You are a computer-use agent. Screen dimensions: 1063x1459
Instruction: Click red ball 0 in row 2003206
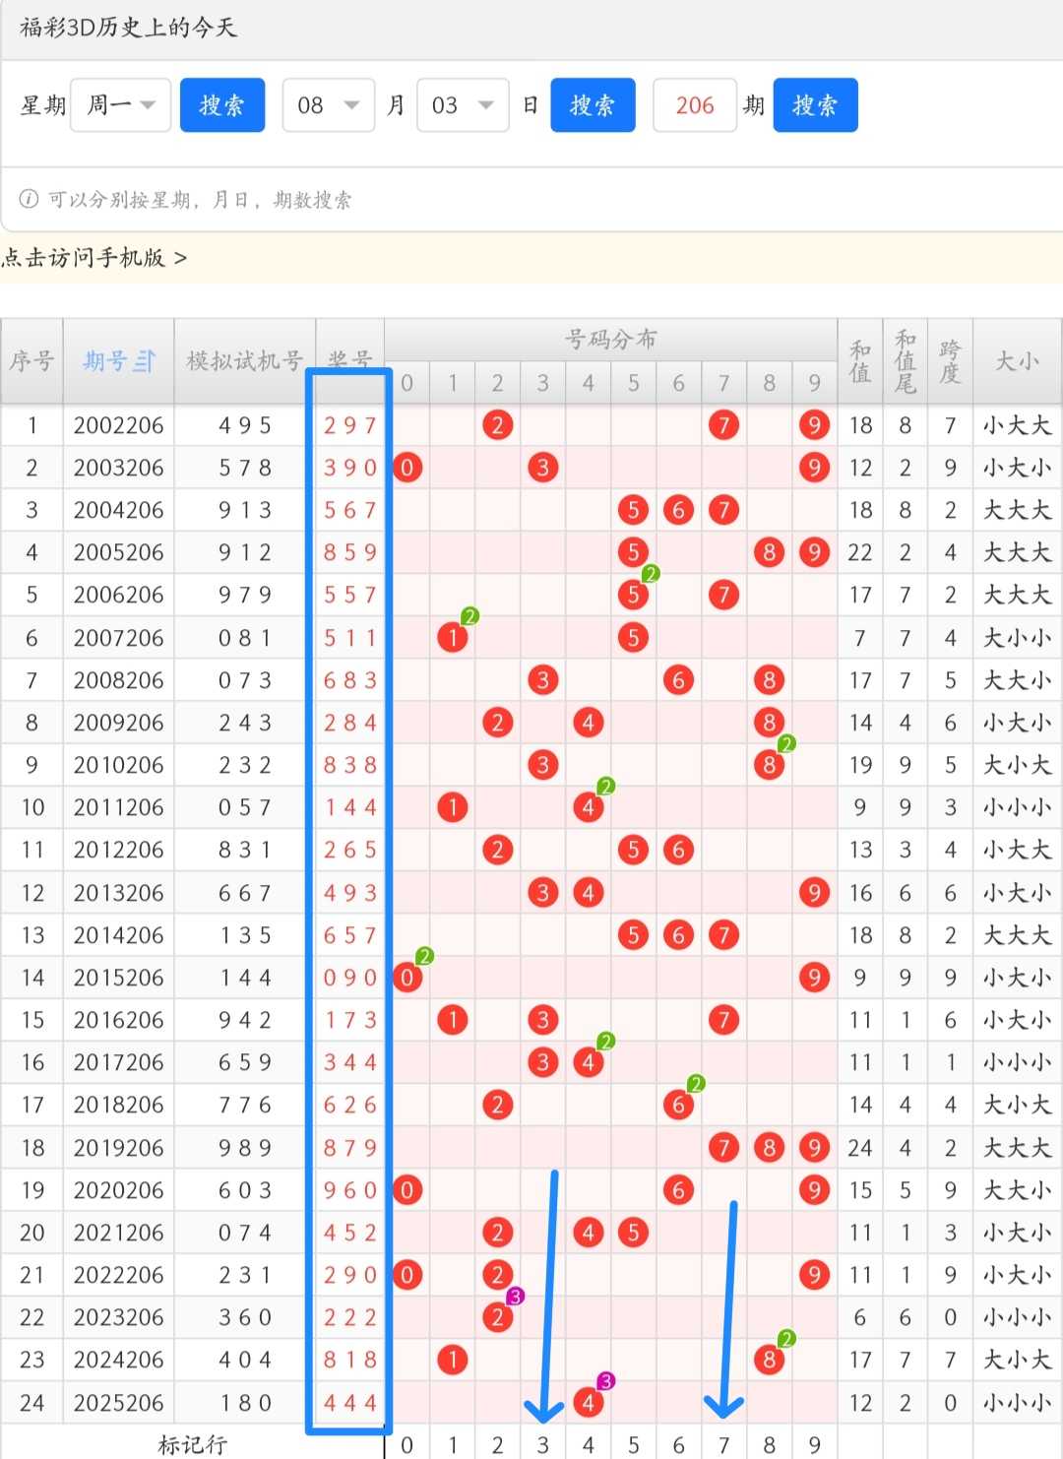pos(407,468)
